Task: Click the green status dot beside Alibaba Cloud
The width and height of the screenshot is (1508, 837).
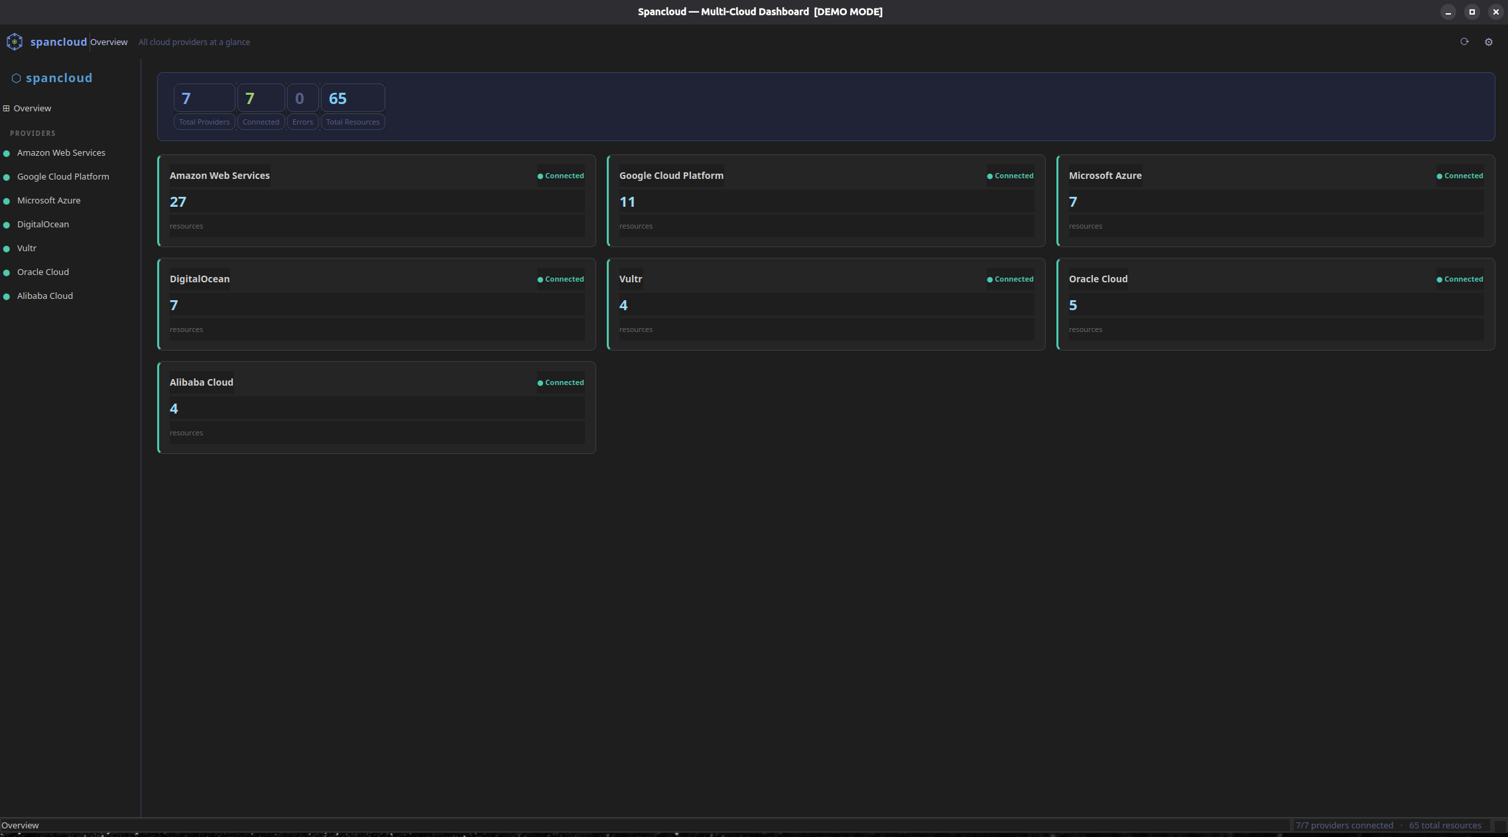Action: tap(7, 296)
